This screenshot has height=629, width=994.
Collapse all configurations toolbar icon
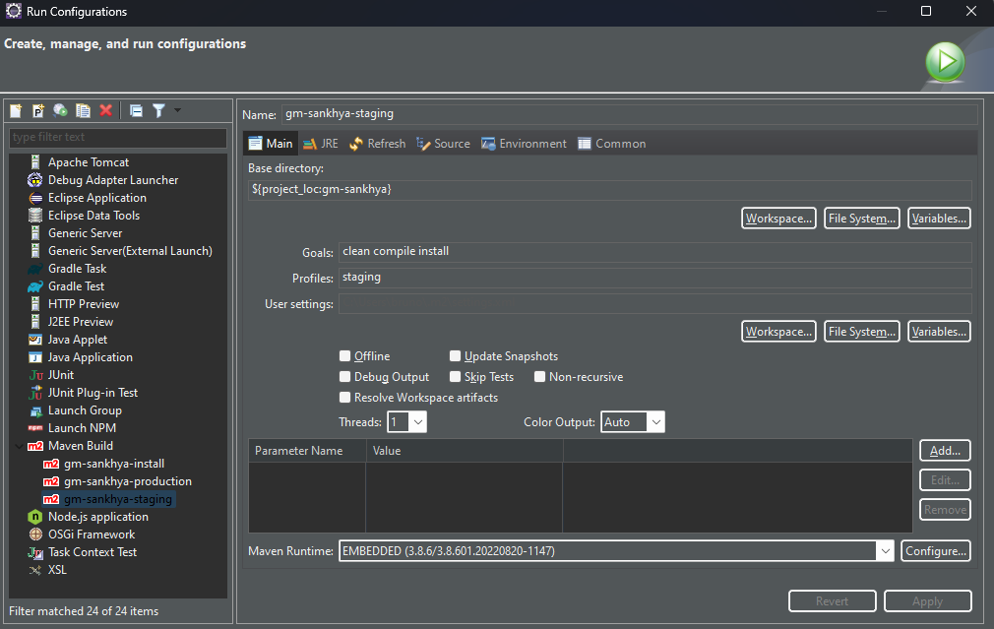point(136,111)
